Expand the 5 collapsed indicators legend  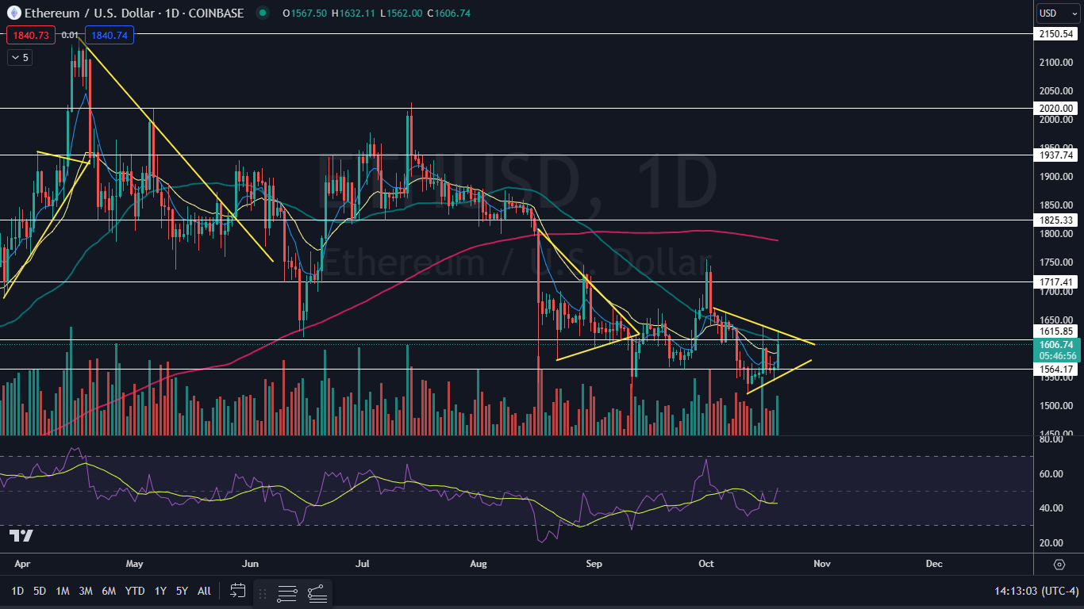(19, 57)
